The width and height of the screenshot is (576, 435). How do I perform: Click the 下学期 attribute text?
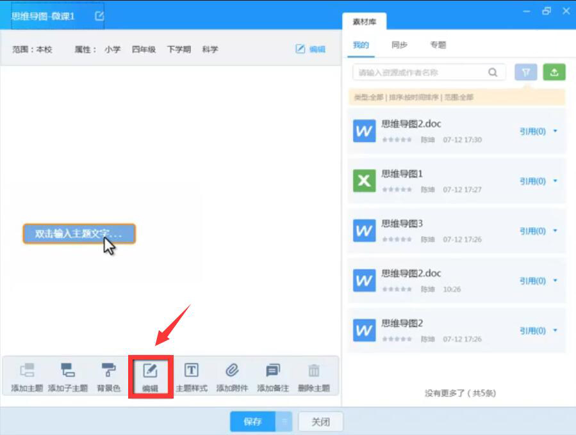179,49
